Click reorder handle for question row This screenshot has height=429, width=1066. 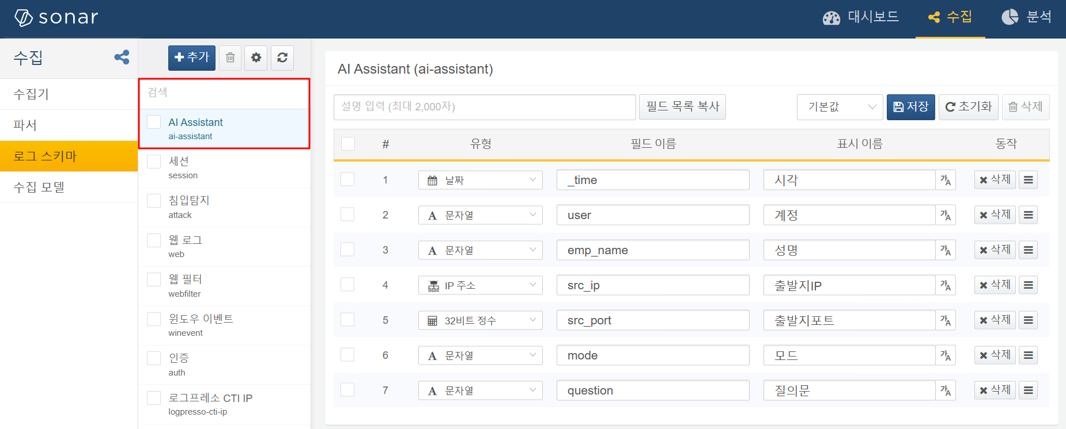[x=1029, y=390]
